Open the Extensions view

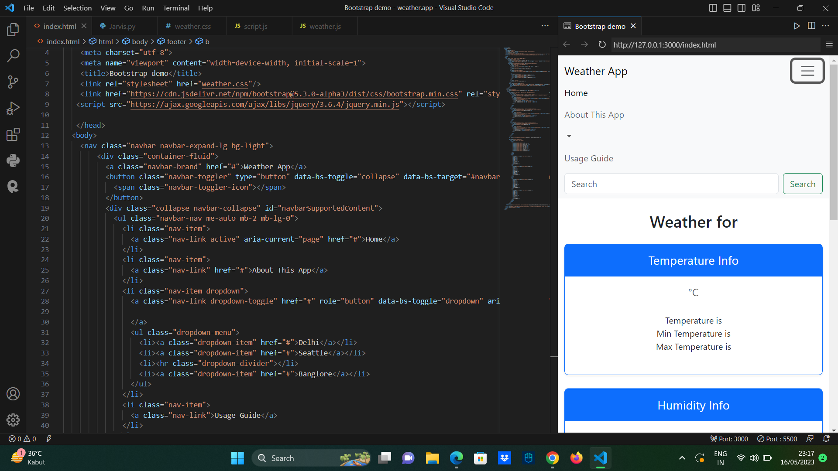13,134
